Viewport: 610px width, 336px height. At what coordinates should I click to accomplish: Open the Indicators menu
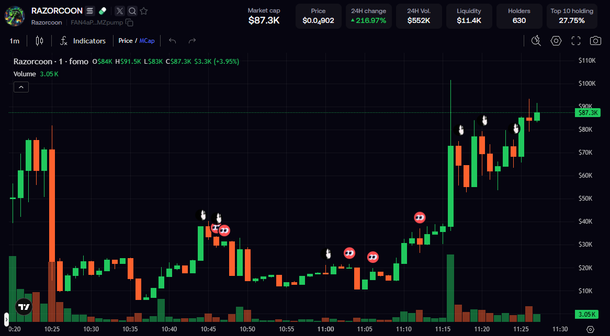tap(83, 41)
